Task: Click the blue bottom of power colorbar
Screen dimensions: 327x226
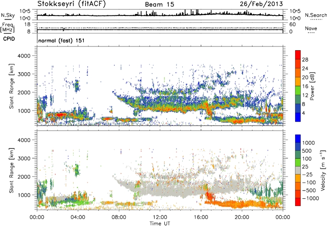Action: pos(298,117)
